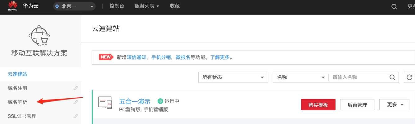
Task: Open SSL证书管理 in the sidebar
Action: tap(22, 116)
